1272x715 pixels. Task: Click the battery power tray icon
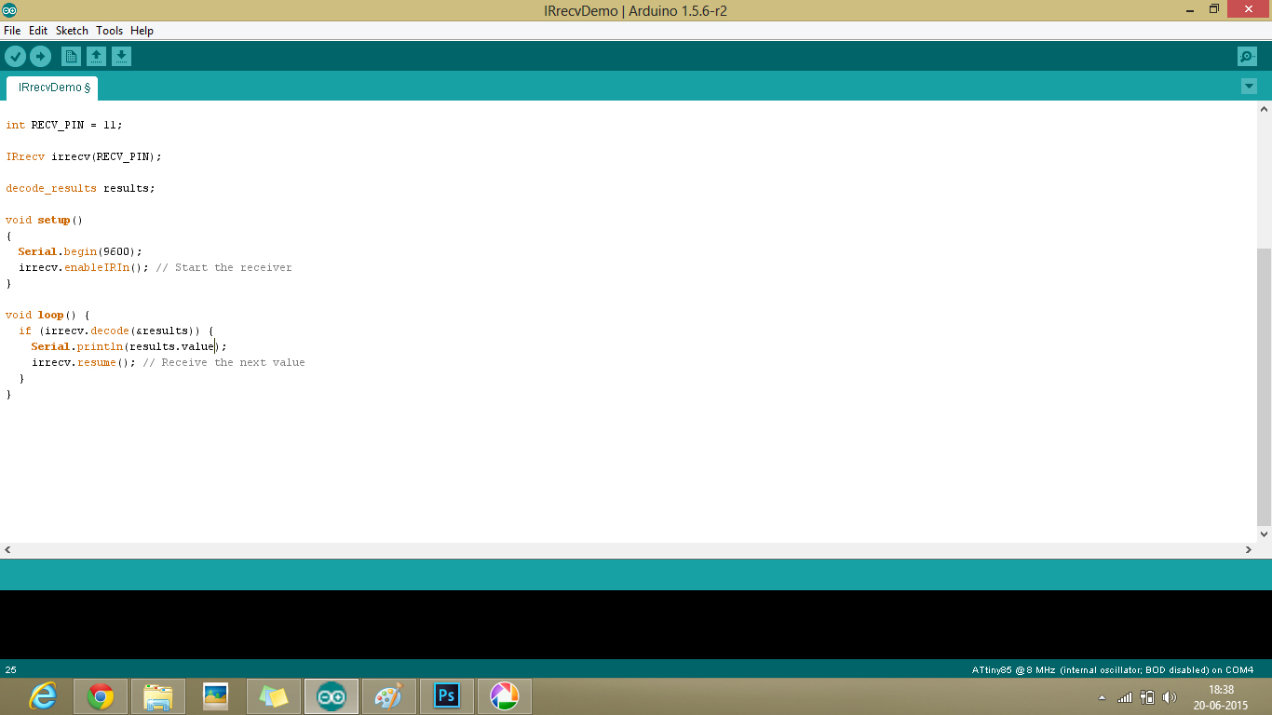coord(1147,697)
